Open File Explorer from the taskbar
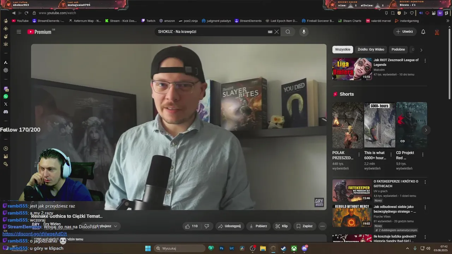This screenshot has height=254, width=452. click(263, 248)
